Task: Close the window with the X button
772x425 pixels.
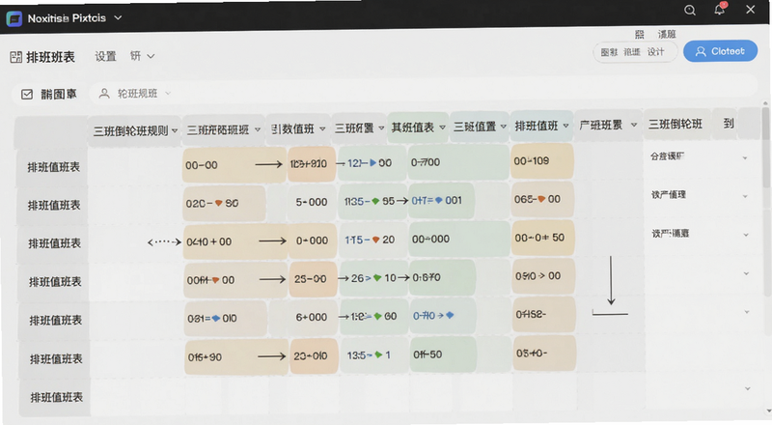Action: [750, 10]
